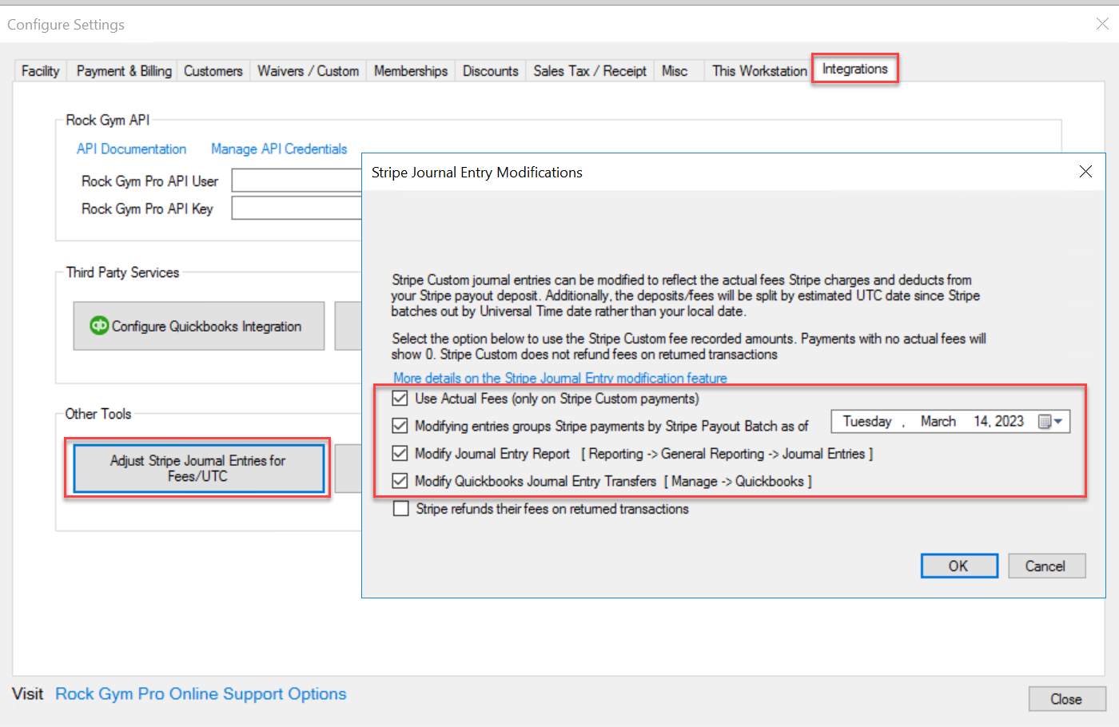Click the Rock Gym API group label
This screenshot has width=1119, height=727.
tap(107, 120)
